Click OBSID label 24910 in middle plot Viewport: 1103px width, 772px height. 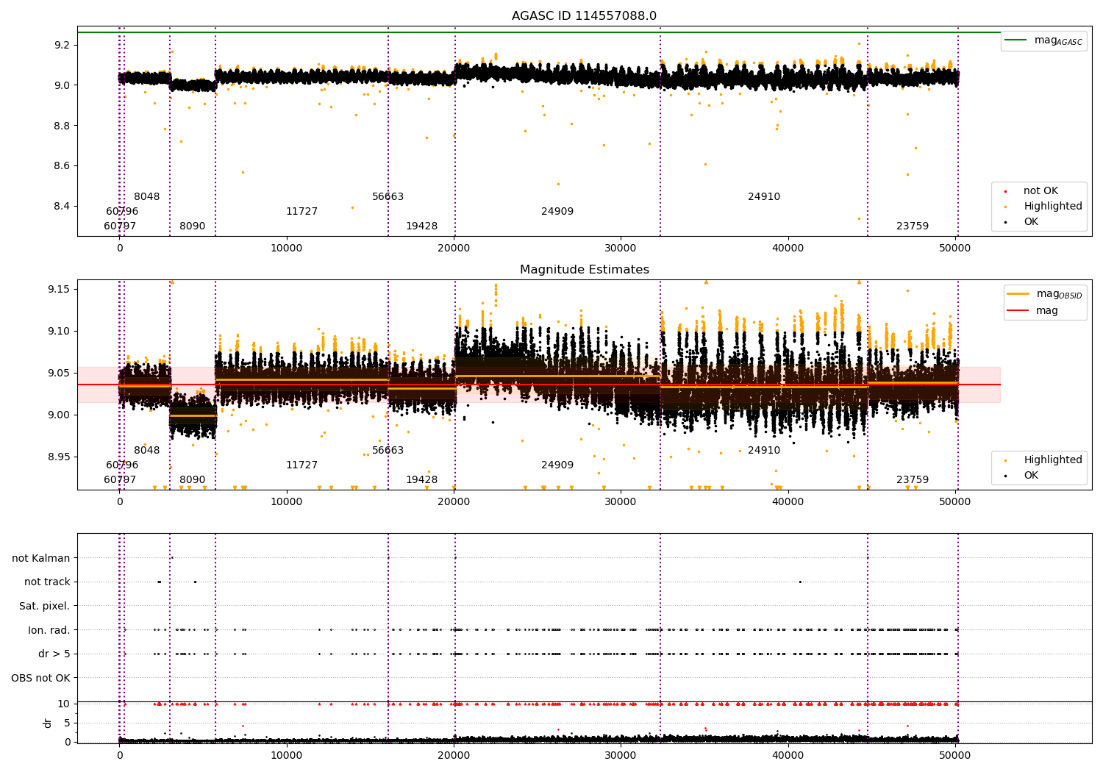click(x=764, y=451)
